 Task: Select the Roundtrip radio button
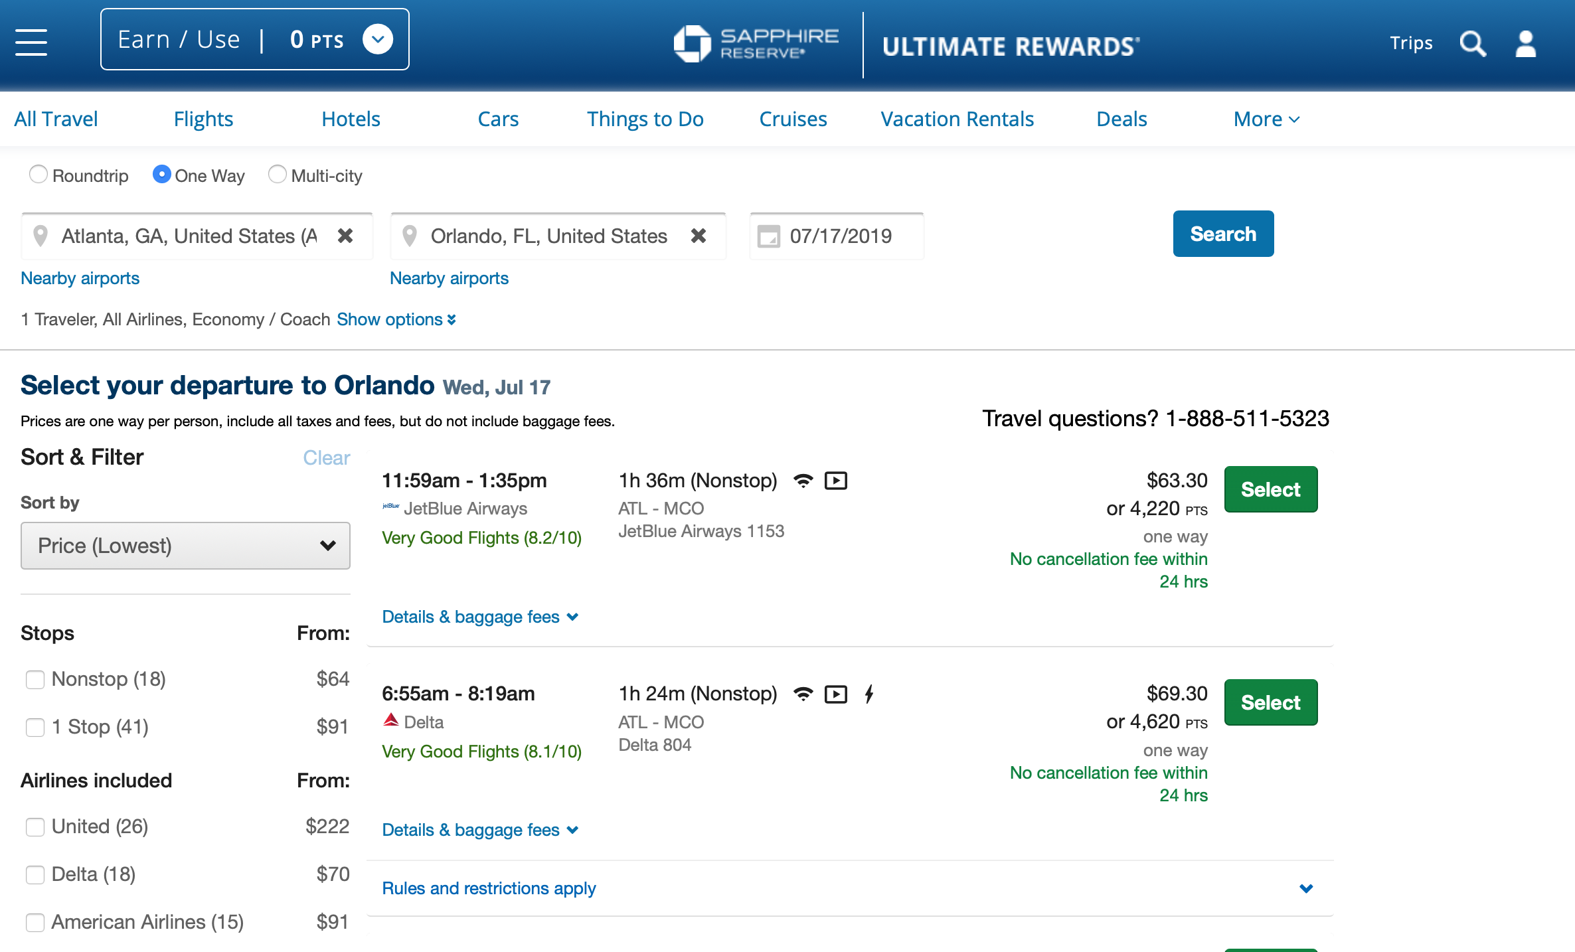tap(39, 175)
